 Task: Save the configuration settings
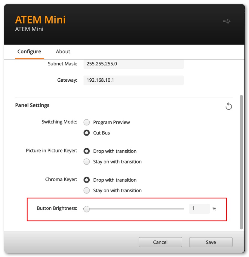point(211,242)
